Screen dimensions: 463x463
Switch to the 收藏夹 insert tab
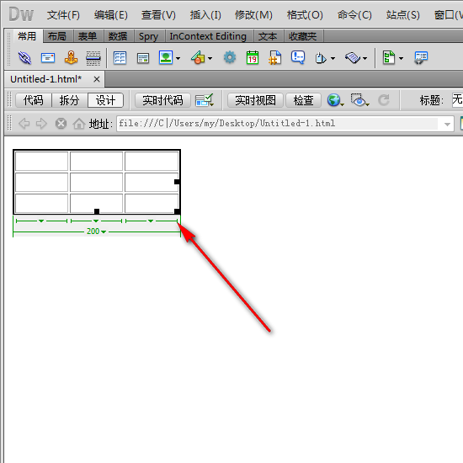coord(303,36)
